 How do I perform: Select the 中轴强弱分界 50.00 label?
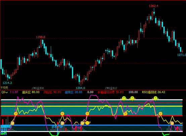(110, 92)
